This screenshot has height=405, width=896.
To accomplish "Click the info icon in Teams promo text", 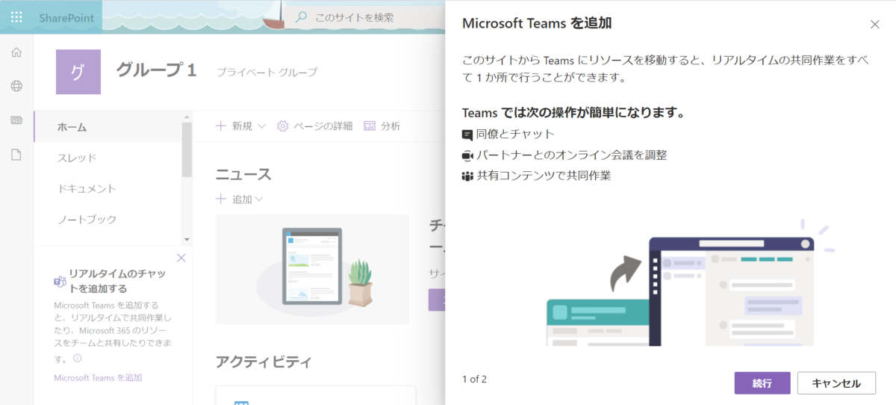I will [78, 358].
